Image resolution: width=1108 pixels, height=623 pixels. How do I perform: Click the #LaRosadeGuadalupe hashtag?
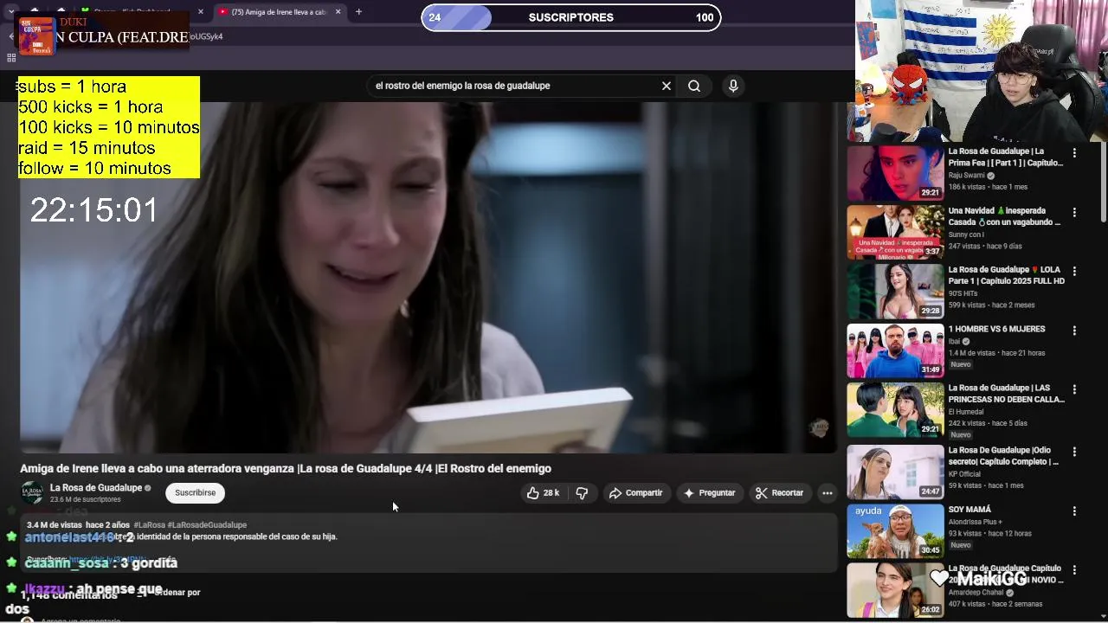[207, 524]
